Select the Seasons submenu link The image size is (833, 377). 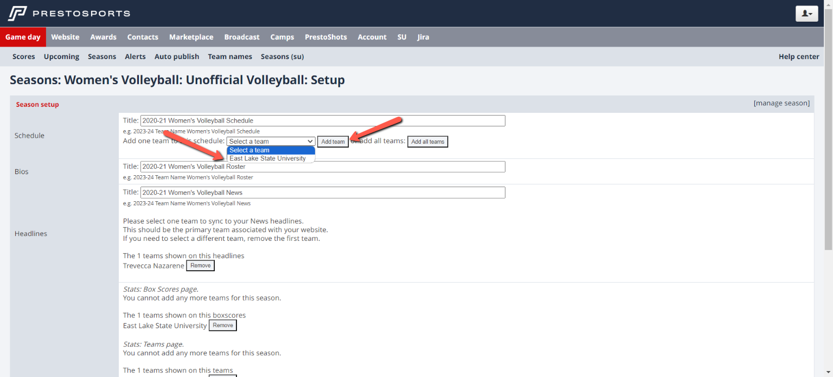(102, 56)
